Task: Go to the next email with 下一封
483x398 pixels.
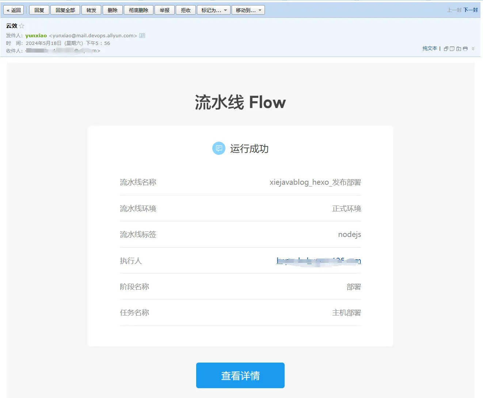Action: (x=470, y=10)
